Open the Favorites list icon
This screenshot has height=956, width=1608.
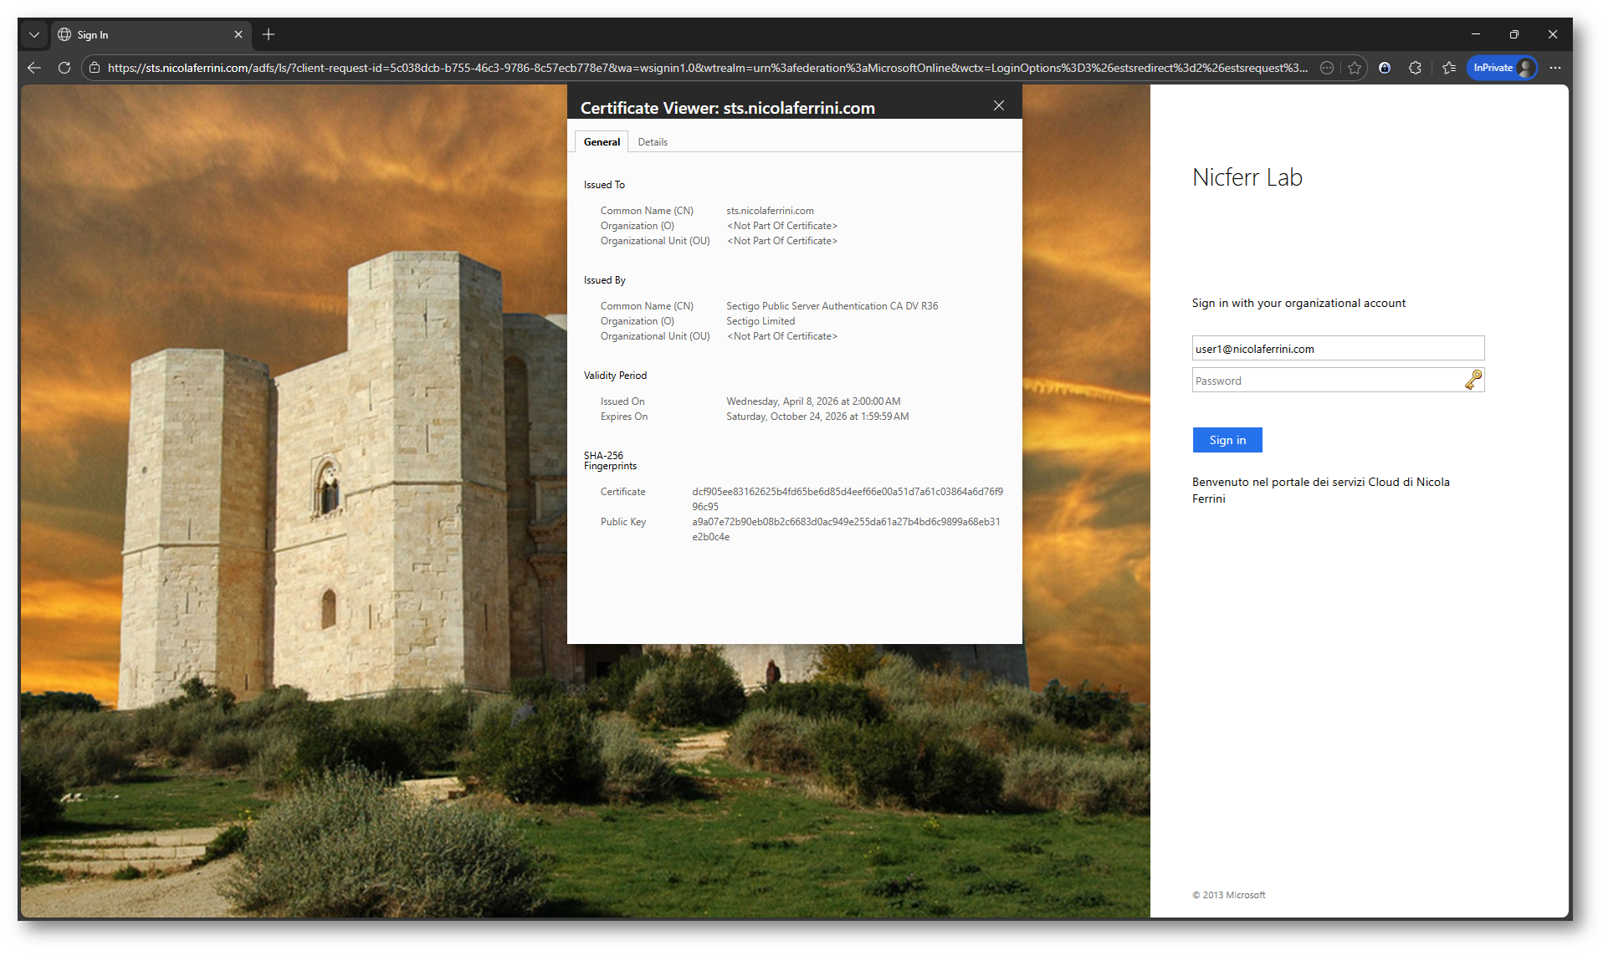tap(1449, 68)
